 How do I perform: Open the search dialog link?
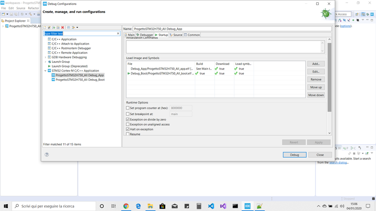tap(338, 163)
